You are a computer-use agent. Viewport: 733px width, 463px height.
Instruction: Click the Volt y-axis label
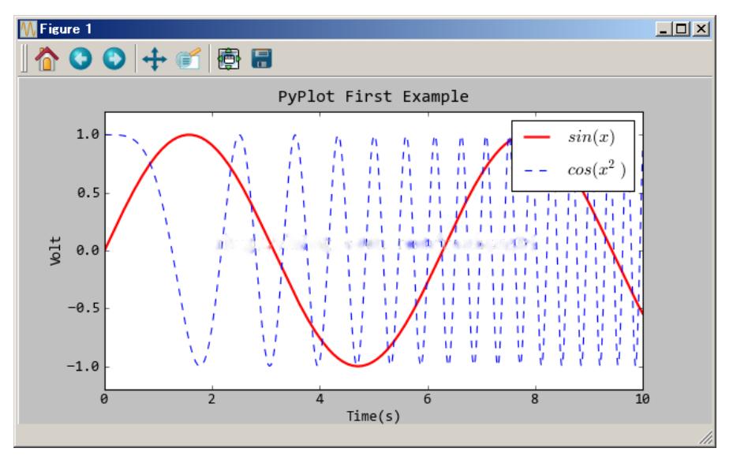point(56,251)
